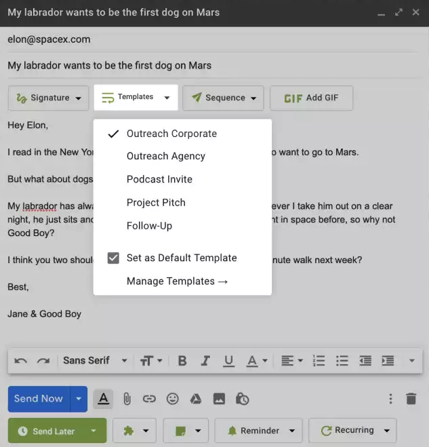The image size is (429, 447).
Task: Insert files using the Google Drive icon
Action: (x=195, y=399)
